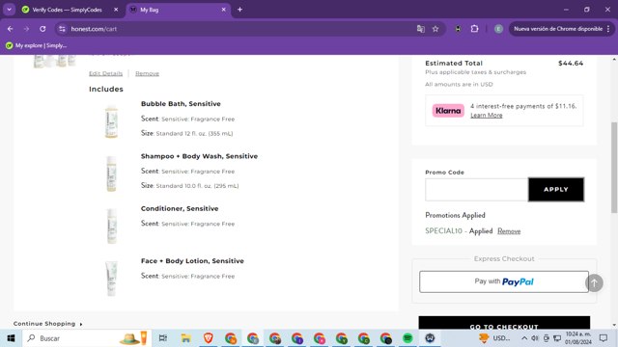Close the Verify Codes tab
The image size is (618, 347).
tap(116, 10)
